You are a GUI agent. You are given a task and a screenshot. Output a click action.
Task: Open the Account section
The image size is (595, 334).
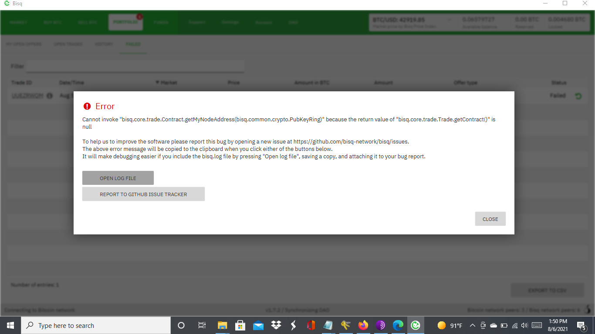(x=264, y=22)
